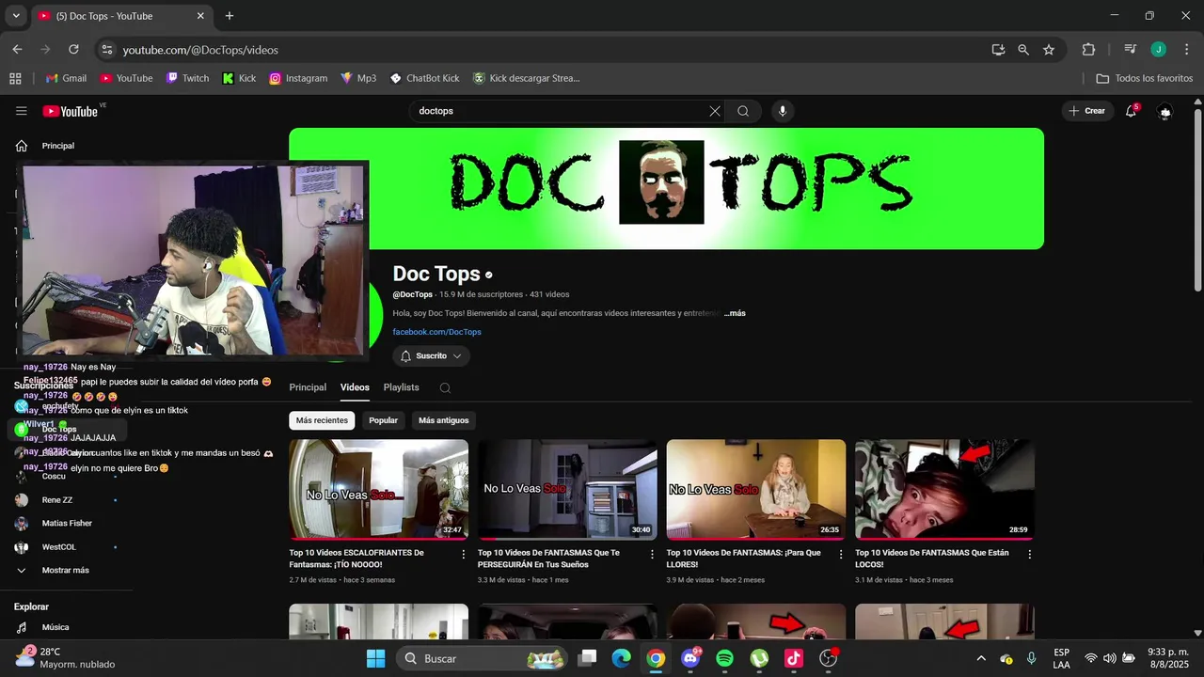
Task: Open Spotify from the taskbar
Action: pyautogui.click(x=724, y=658)
